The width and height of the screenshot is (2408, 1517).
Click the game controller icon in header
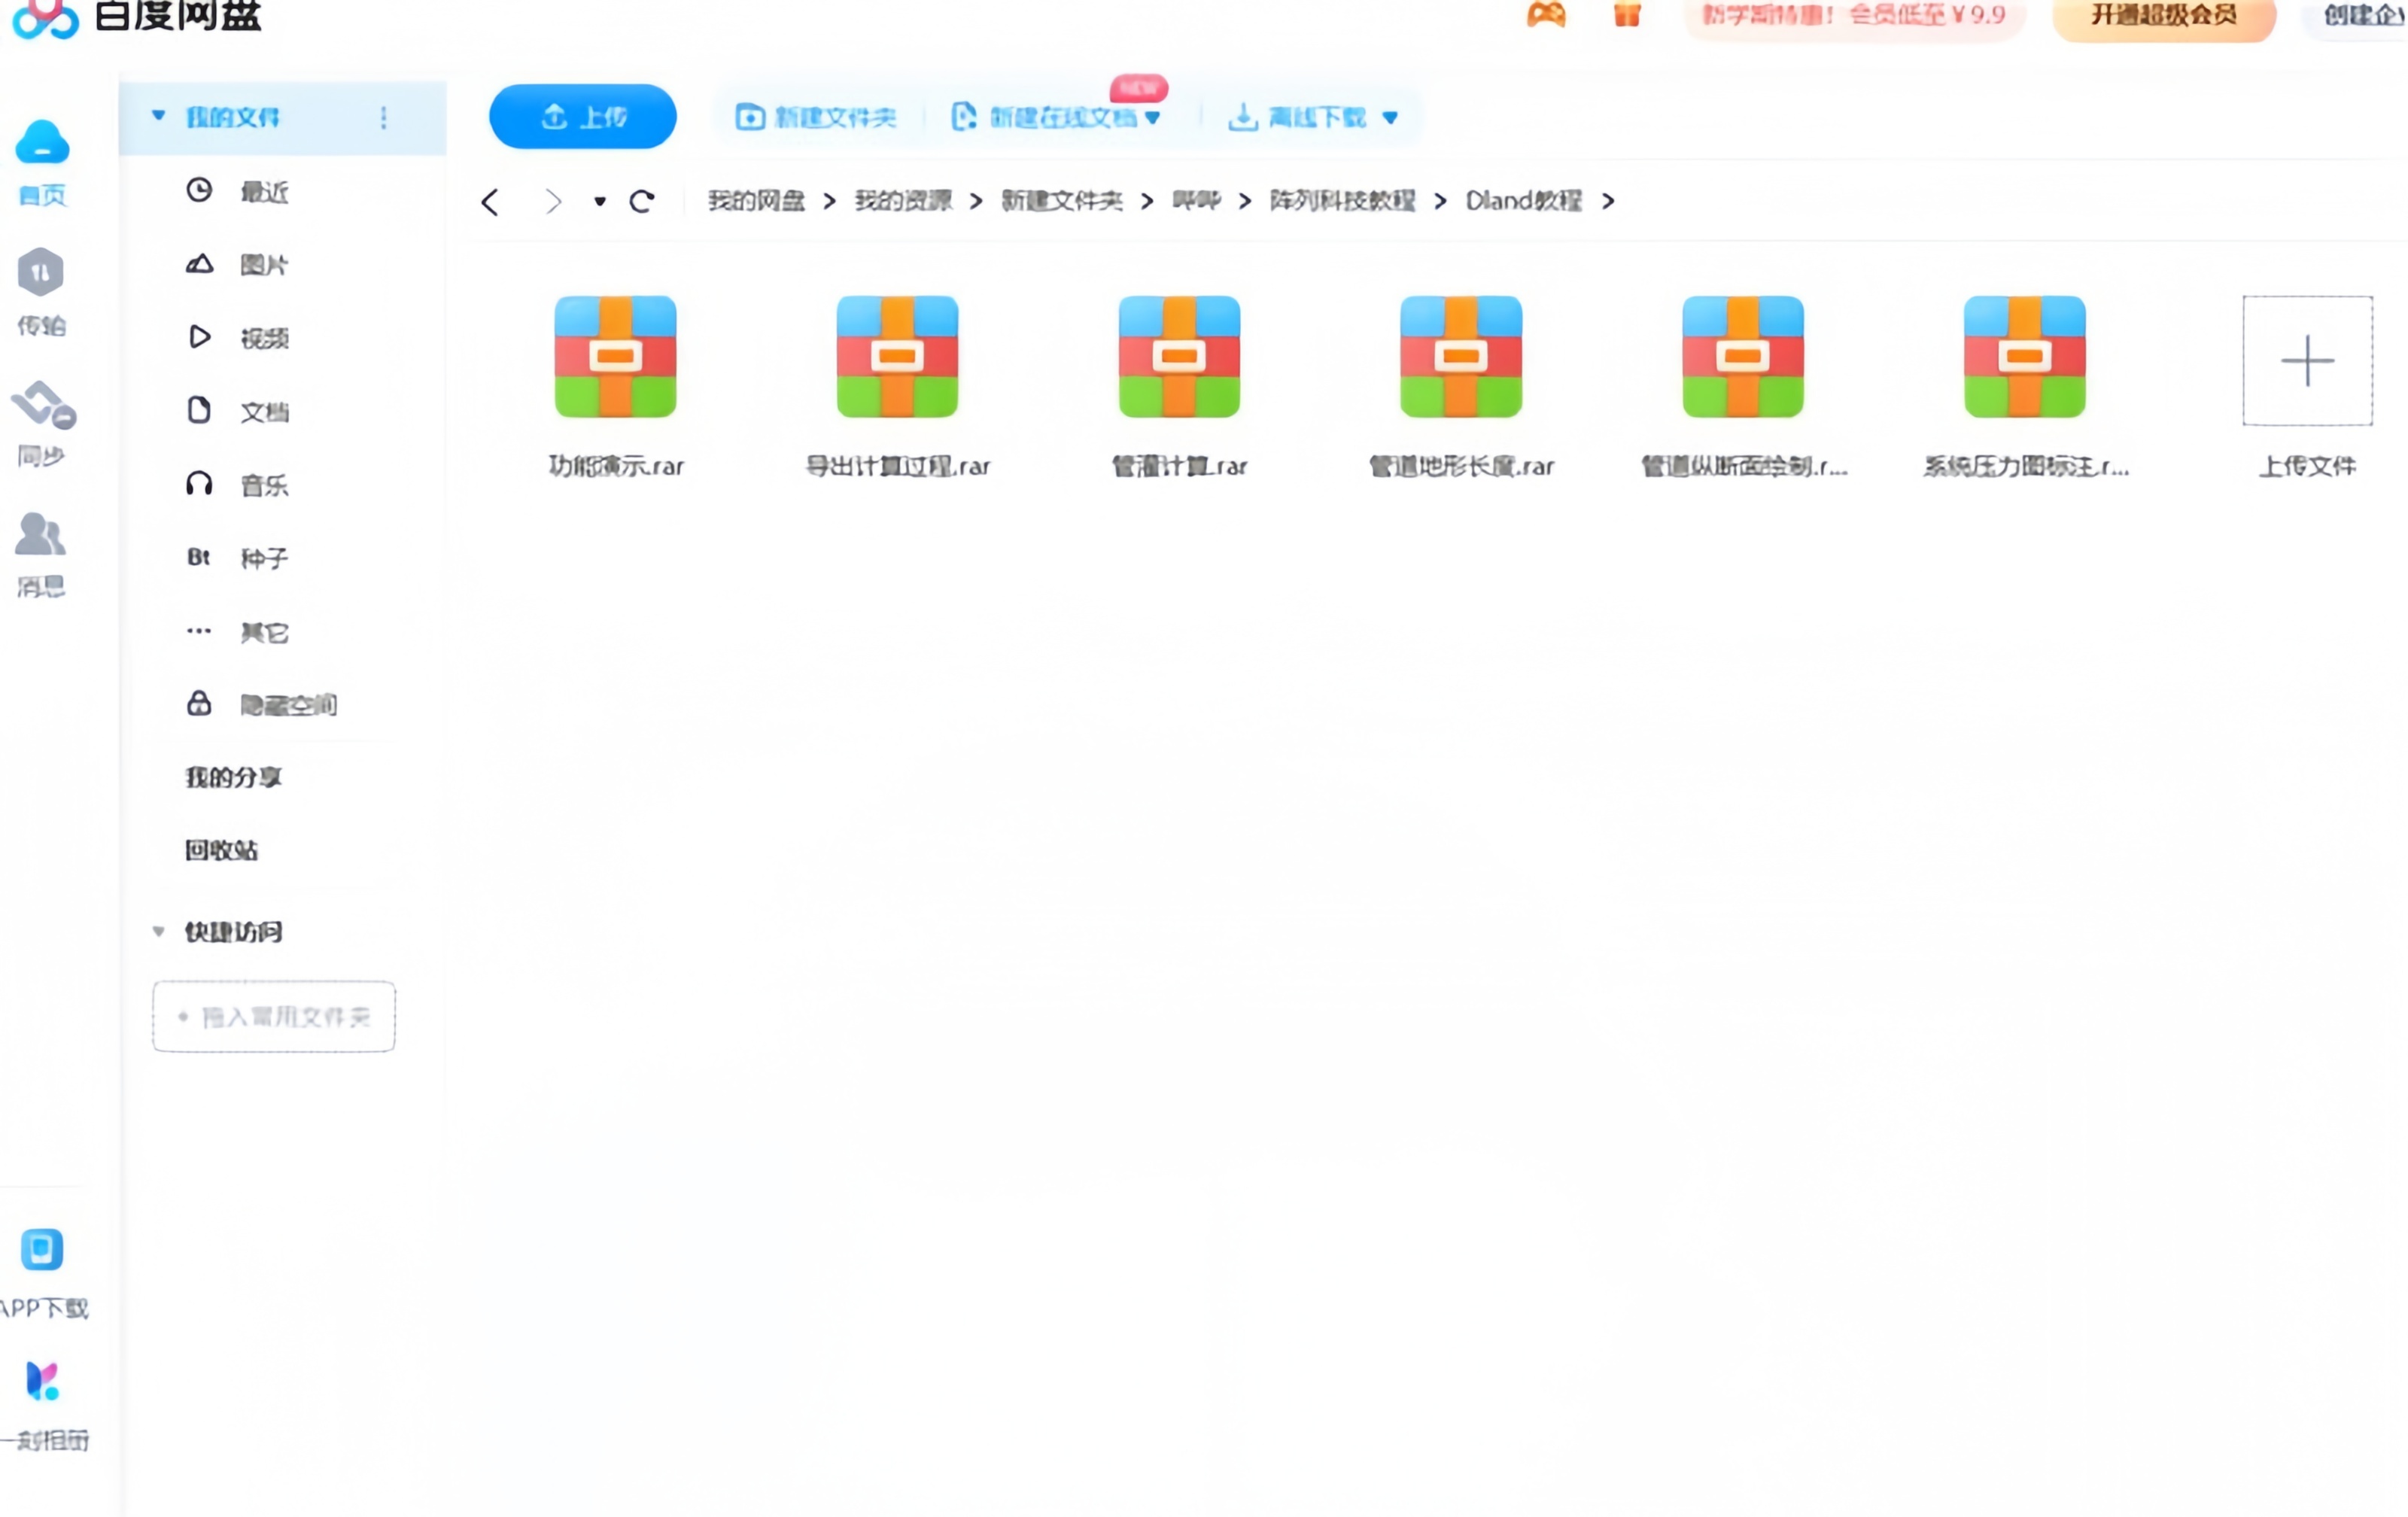pyautogui.click(x=1546, y=15)
